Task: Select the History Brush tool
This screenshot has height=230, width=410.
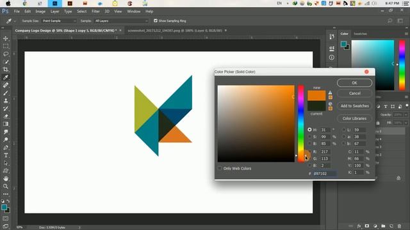Action: (x=6, y=109)
